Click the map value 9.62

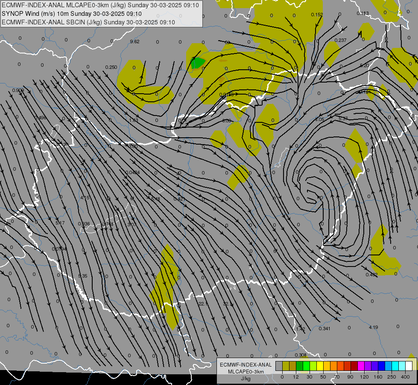point(134,41)
